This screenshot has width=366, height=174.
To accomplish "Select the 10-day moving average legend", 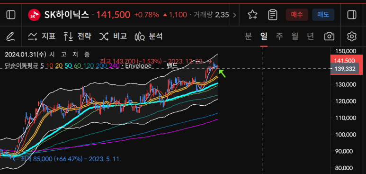I will point(50,66).
